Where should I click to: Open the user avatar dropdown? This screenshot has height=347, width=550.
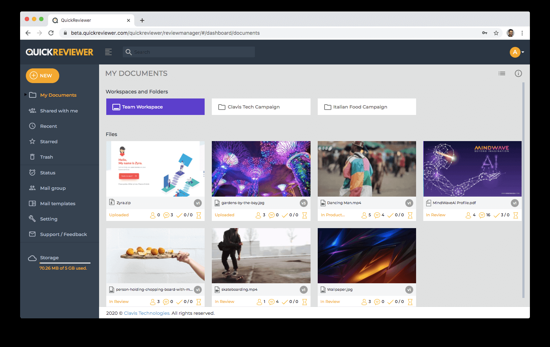(517, 52)
